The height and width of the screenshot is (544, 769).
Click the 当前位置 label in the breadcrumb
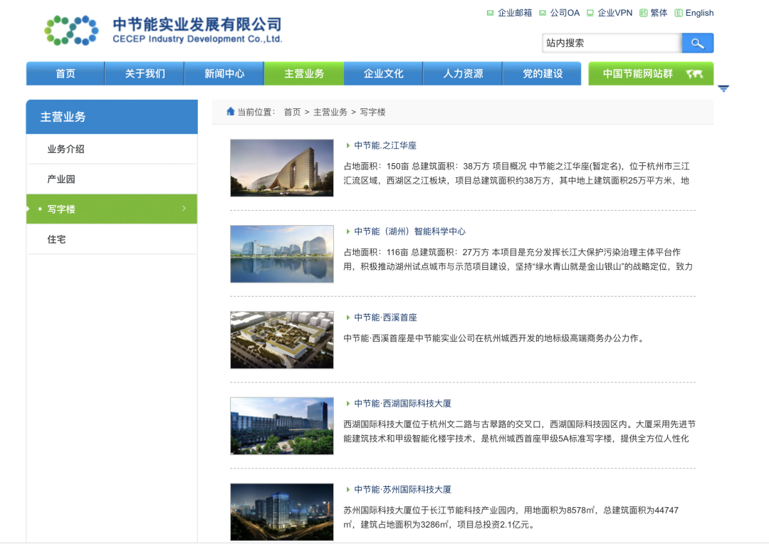(x=256, y=113)
